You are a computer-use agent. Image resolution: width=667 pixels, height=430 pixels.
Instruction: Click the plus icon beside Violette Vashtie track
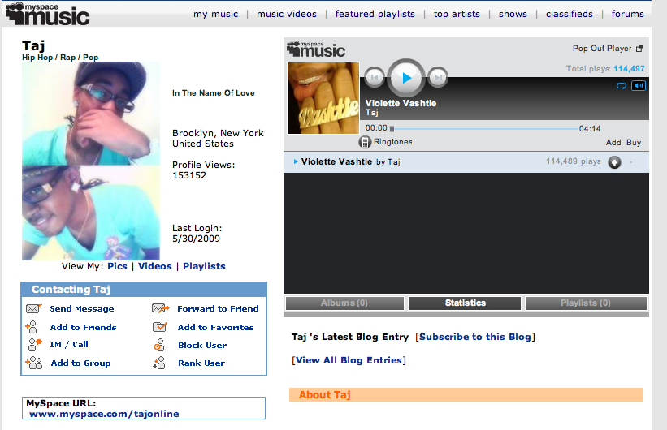[614, 162]
